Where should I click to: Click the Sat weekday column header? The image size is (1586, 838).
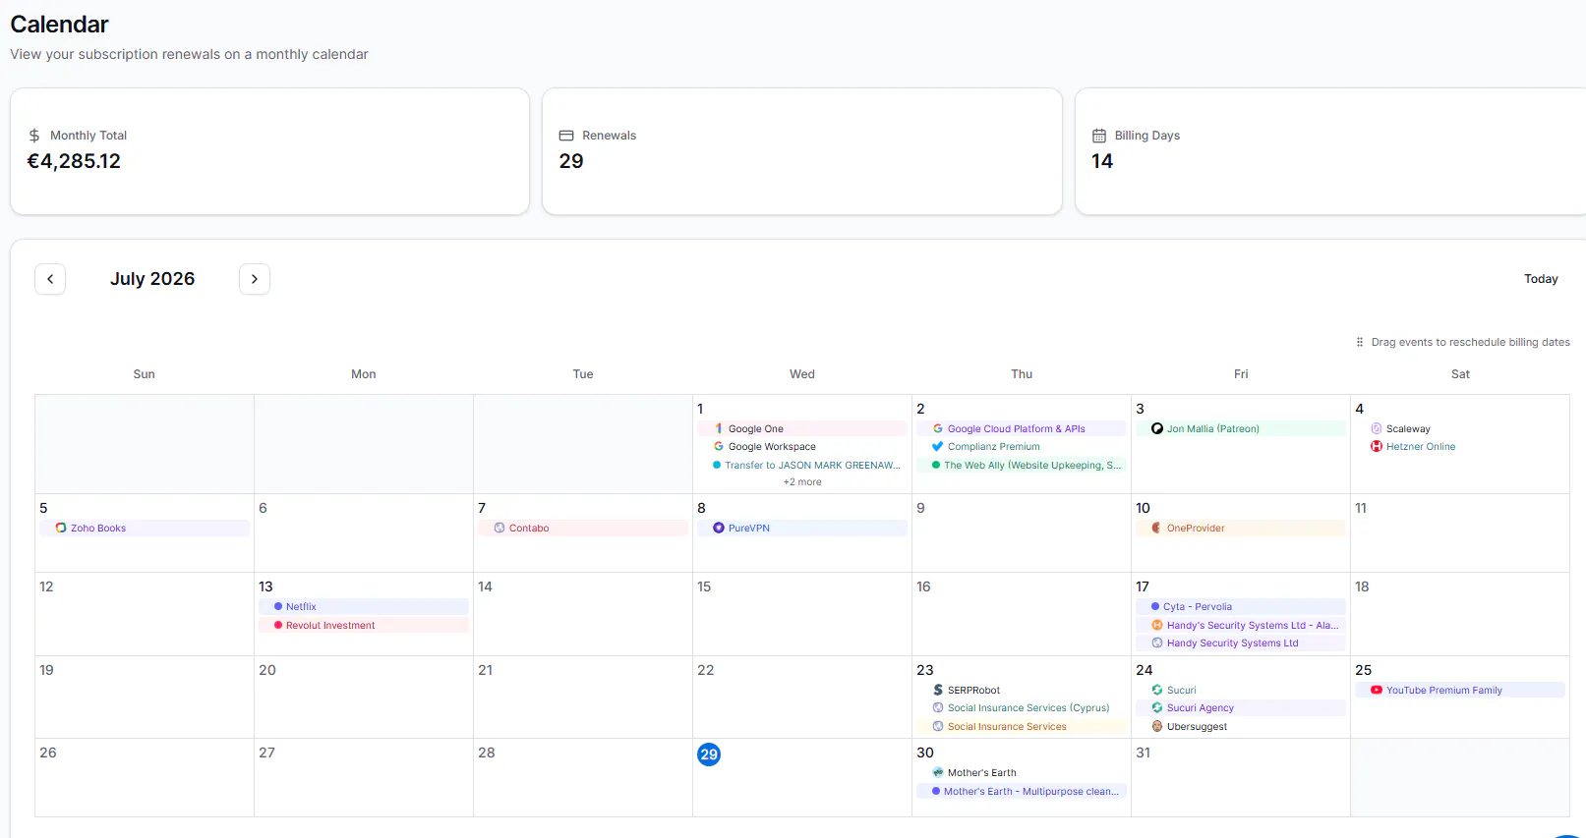pos(1460,374)
